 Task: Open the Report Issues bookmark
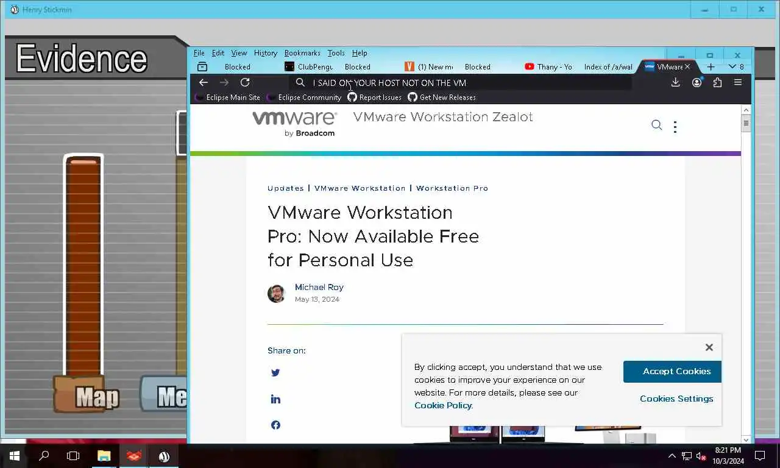pos(375,97)
